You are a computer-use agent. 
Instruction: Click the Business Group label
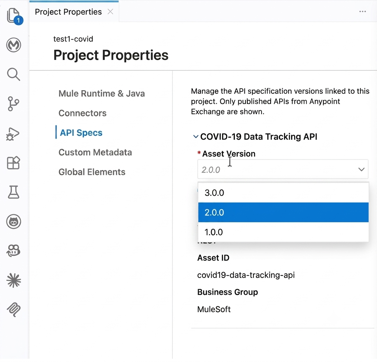(x=227, y=292)
